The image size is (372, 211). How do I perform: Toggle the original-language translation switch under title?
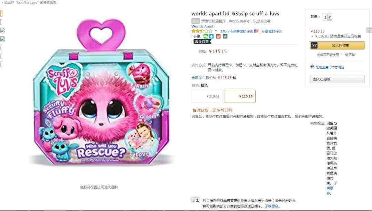point(196,21)
